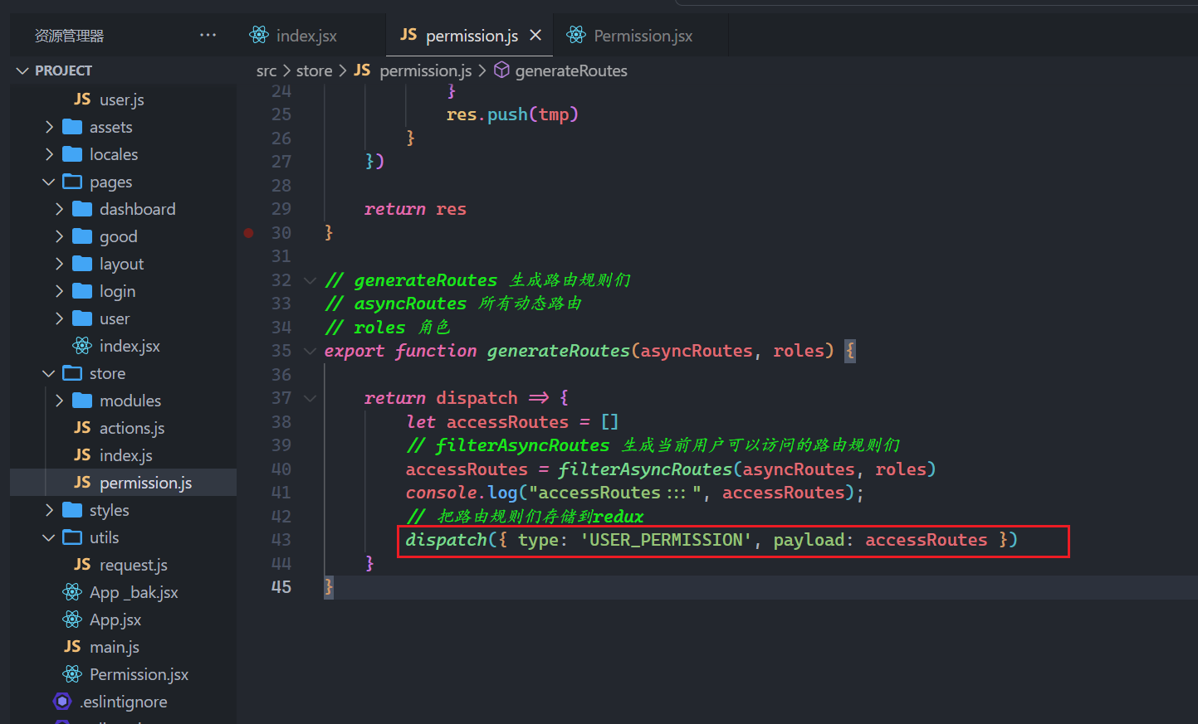Place cursor on the 'USER_PERMISSION' string
Screen dimensions: 1198x724
665,540
